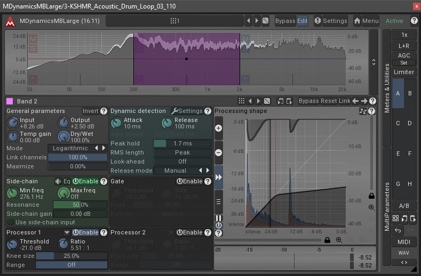This screenshot has height=276, width=421.
Task: Pause the Processing shape analyzer
Action: [x=219, y=218]
